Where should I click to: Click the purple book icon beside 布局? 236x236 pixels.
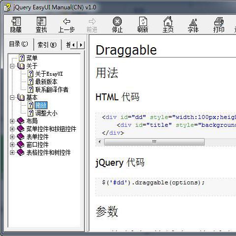point(21,121)
